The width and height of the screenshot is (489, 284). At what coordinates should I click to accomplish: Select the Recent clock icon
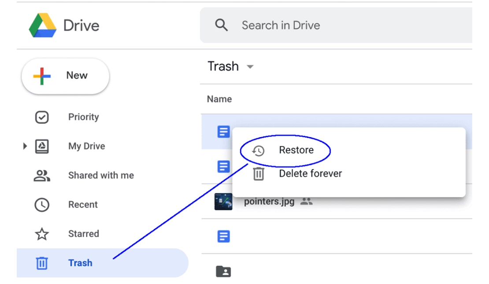42,204
